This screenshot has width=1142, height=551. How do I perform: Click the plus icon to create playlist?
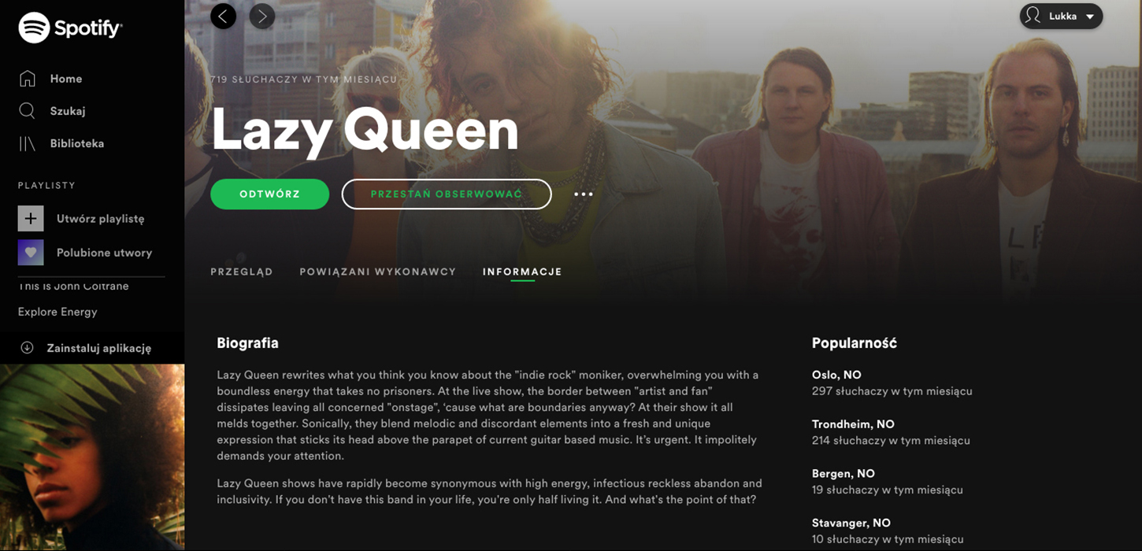[31, 218]
